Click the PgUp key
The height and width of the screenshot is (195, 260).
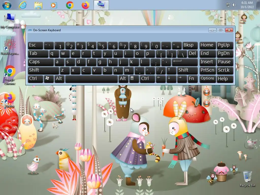tap(225, 46)
